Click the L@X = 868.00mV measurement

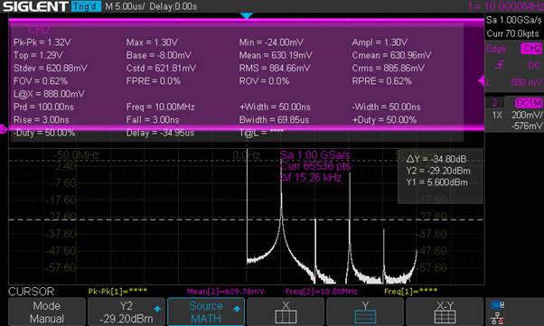(49, 94)
